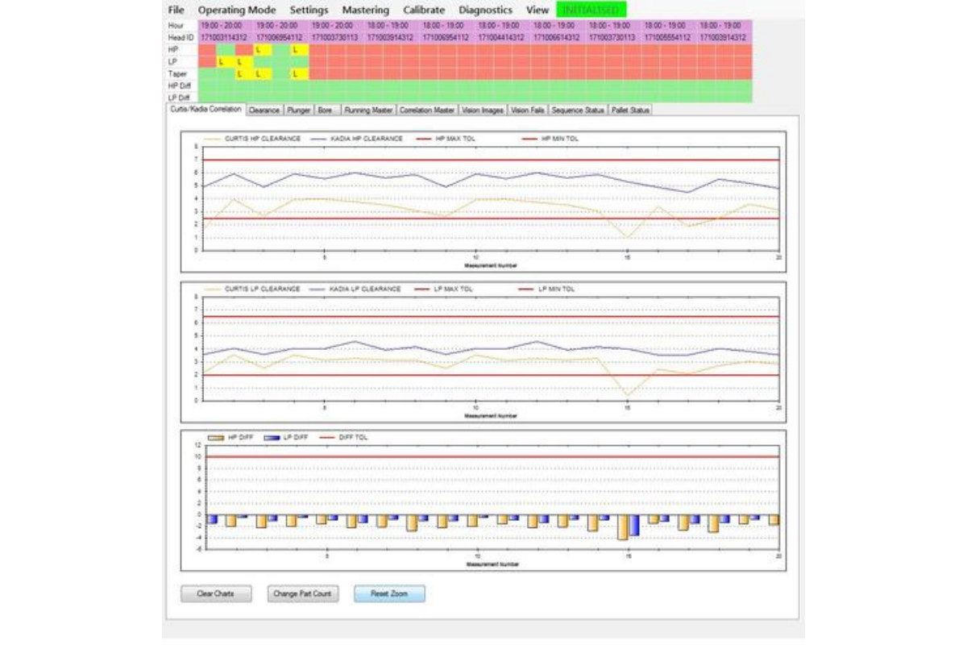Viewport: 967px width, 645px height.
Task: Open the View menu
Action: point(537,10)
